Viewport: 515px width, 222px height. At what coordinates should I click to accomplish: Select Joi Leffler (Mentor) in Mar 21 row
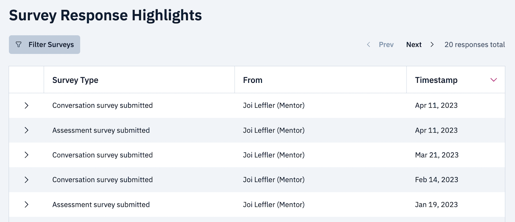point(274,155)
